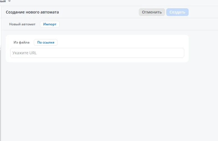Click the dropdown arrow at top-left
Screen dimensions: 218x141
[x=9, y=1]
